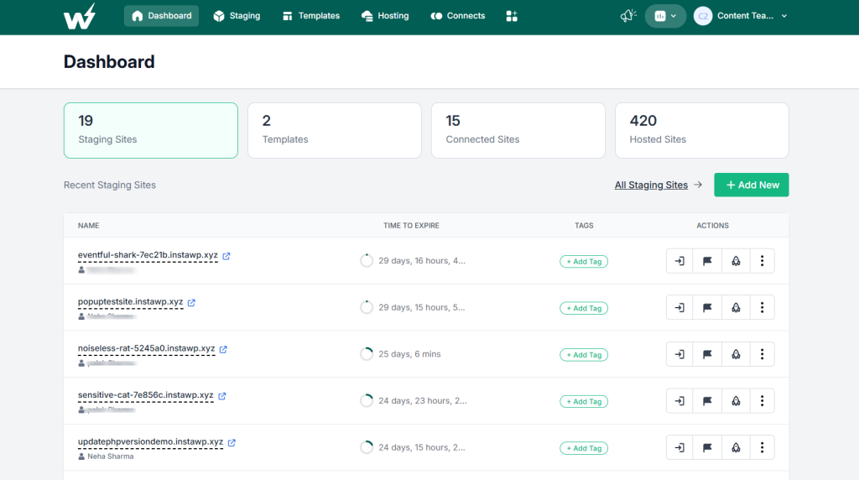This screenshot has height=480, width=859.
Task: Click the InstaWP logo
Action: coord(80,16)
